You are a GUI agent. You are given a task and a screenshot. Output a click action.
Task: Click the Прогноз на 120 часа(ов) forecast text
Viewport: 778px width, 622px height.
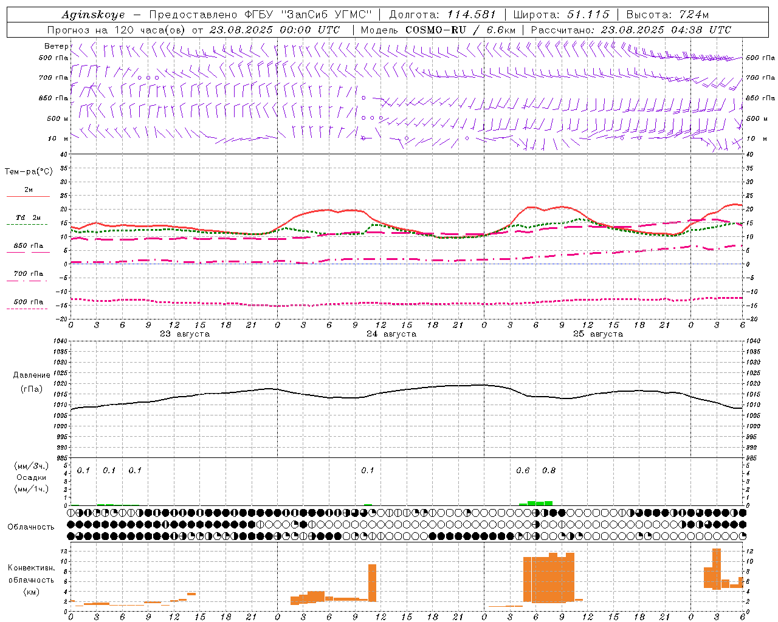pyautogui.click(x=117, y=30)
